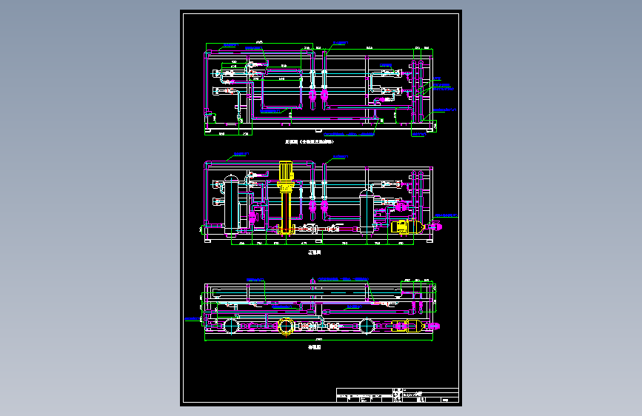The width and height of the screenshot is (642, 416).
Task: Select the green overall length dimension in bottom view
Action: pyautogui.click(x=318, y=340)
